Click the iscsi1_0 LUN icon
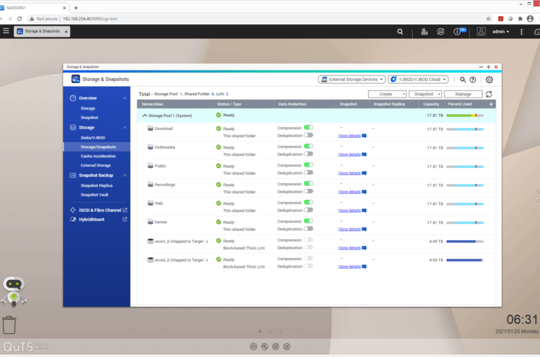Viewport: 540px width, 357px height. pos(150,241)
